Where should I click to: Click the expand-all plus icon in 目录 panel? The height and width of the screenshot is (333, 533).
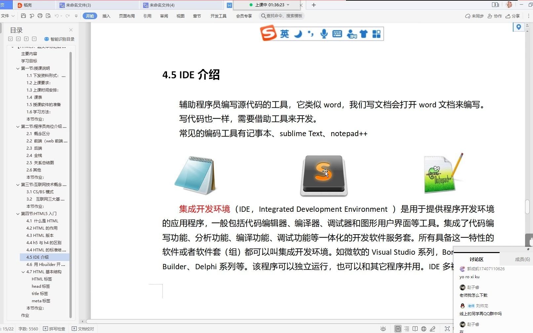pos(26,39)
